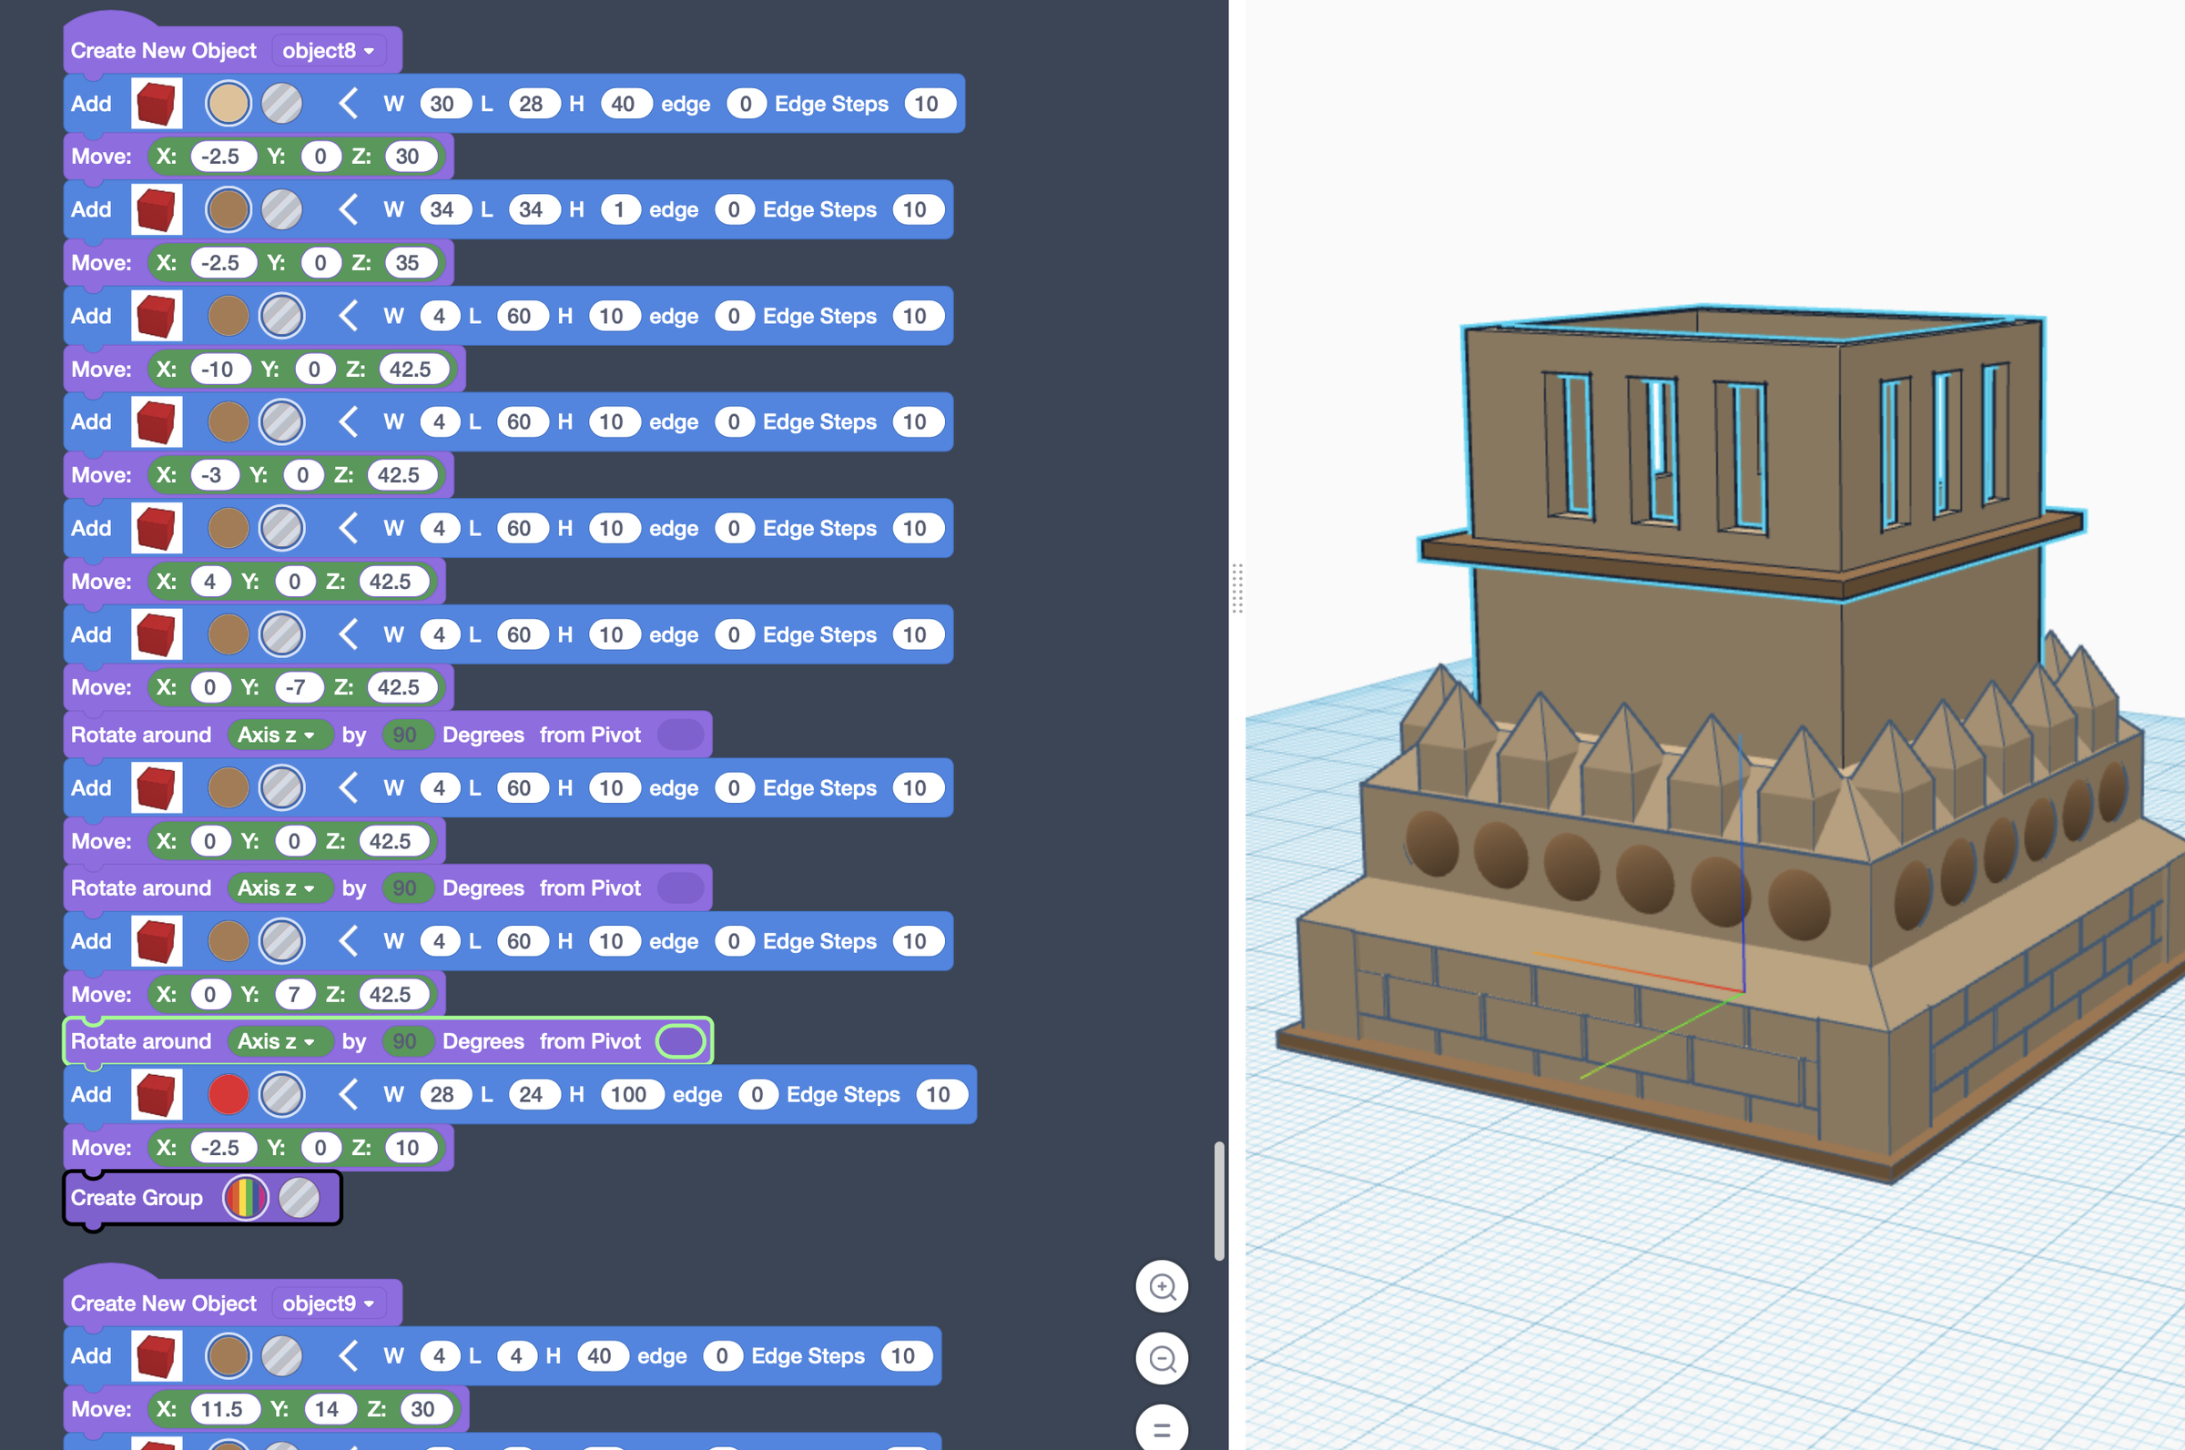This screenshot has height=1450, width=2185.
Task: Toggle the striped hole circle in the first Add block
Action: (282, 103)
